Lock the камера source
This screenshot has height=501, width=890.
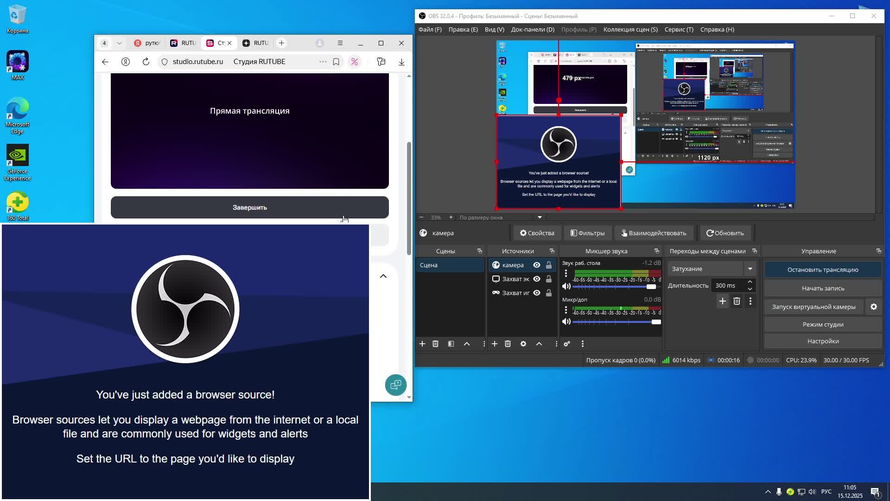click(x=549, y=265)
